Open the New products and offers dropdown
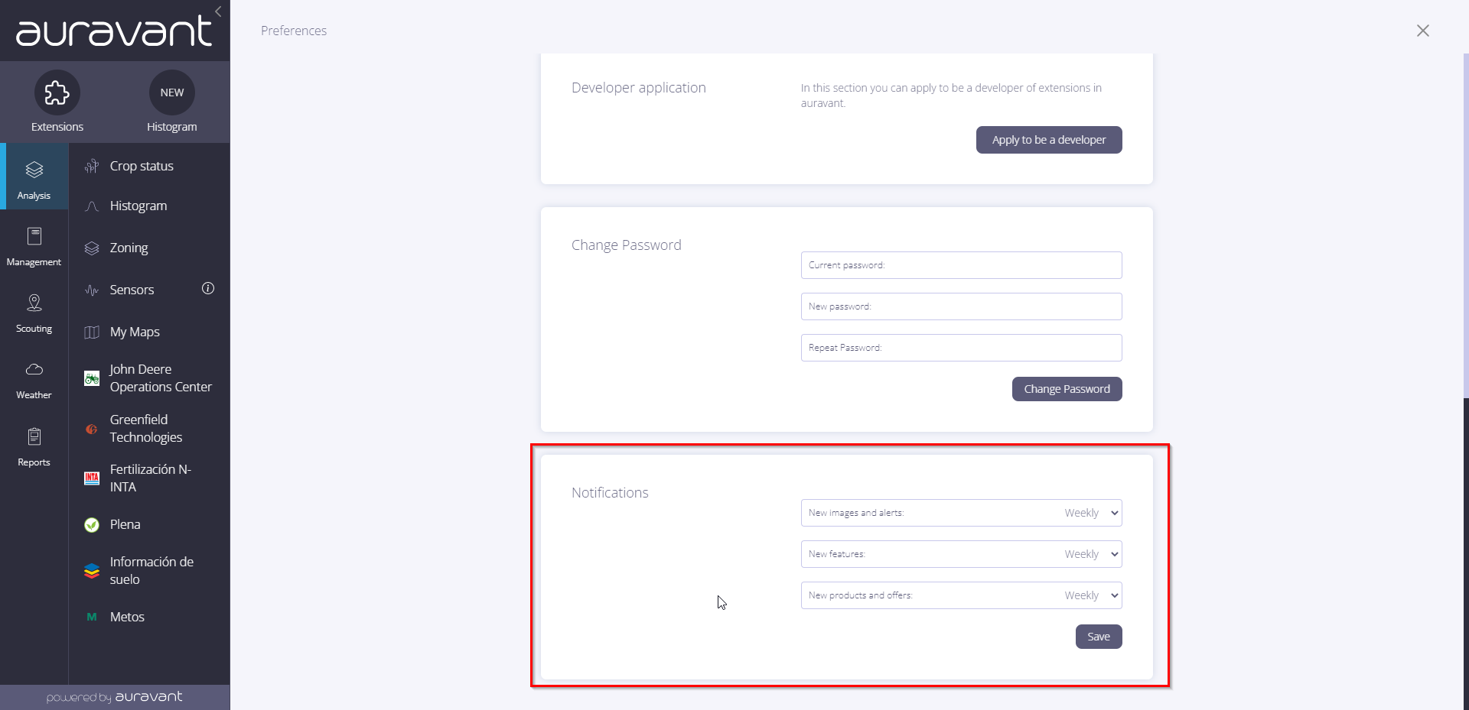The height and width of the screenshot is (710, 1469). pyautogui.click(x=961, y=595)
